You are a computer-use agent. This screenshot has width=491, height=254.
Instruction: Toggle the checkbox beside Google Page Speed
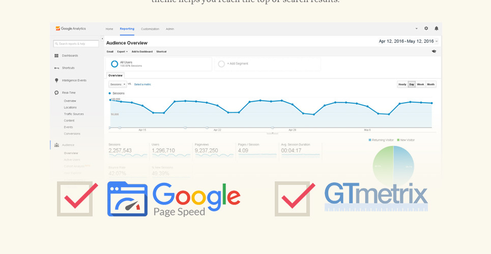[75, 199]
